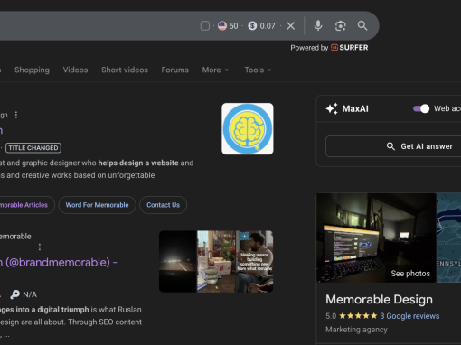The image size is (461, 345).
Task: Toggle the MaxAI Web access switch
Action: coord(421,108)
